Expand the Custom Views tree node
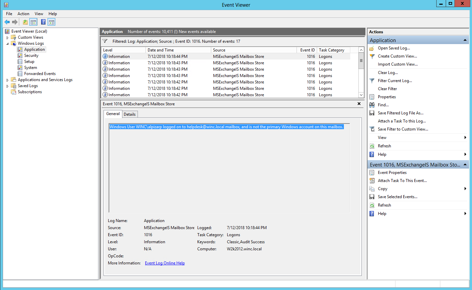The image size is (472, 290). (x=8, y=37)
